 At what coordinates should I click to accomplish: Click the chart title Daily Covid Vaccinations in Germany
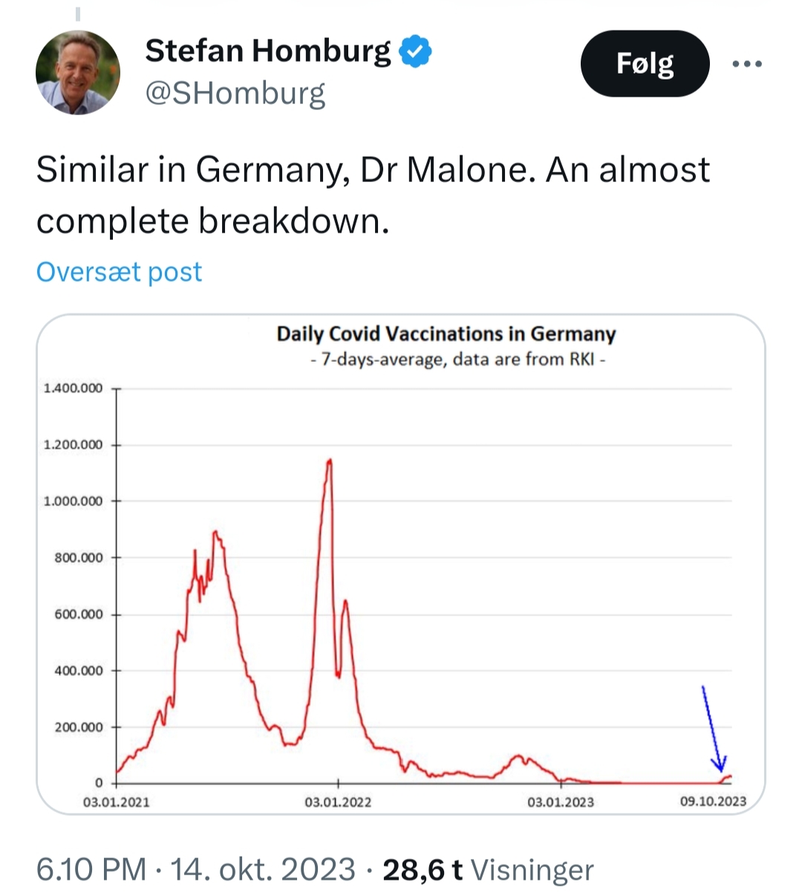(x=446, y=334)
